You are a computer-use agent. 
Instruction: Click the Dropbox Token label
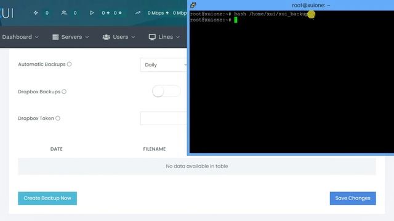click(36, 118)
